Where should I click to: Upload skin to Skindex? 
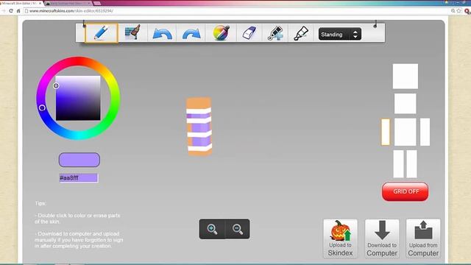tap(340, 239)
